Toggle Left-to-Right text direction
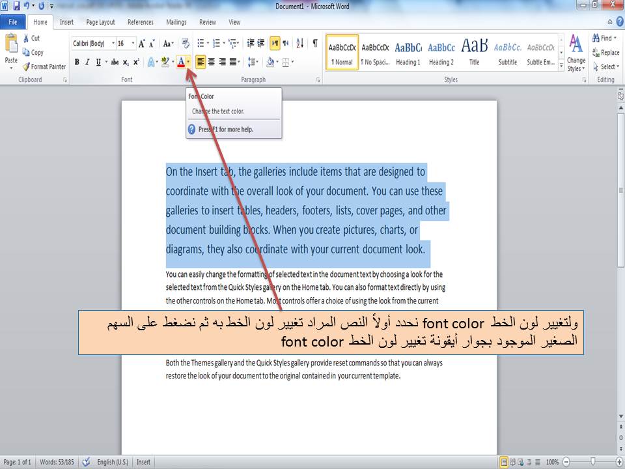Image resolution: width=625 pixels, height=469 pixels. (275, 43)
